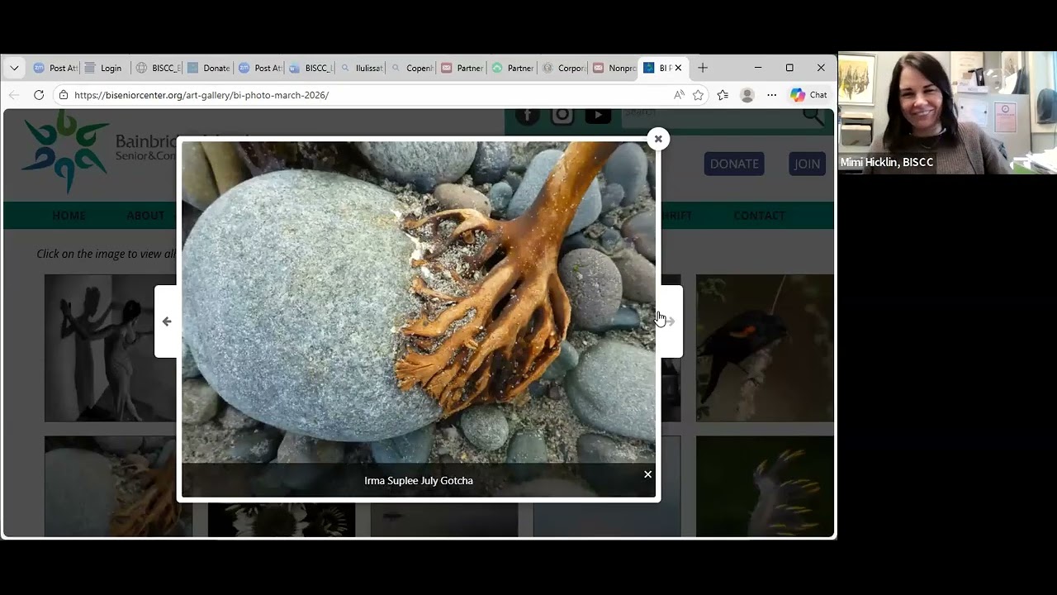The height and width of the screenshot is (595, 1057).
Task: Add this page to favorites star
Action: pos(699,95)
